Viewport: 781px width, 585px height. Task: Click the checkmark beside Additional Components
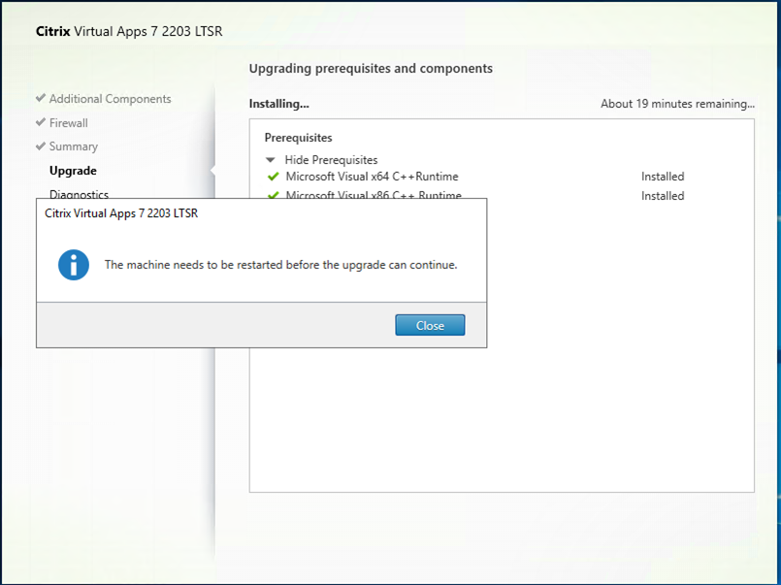click(41, 98)
